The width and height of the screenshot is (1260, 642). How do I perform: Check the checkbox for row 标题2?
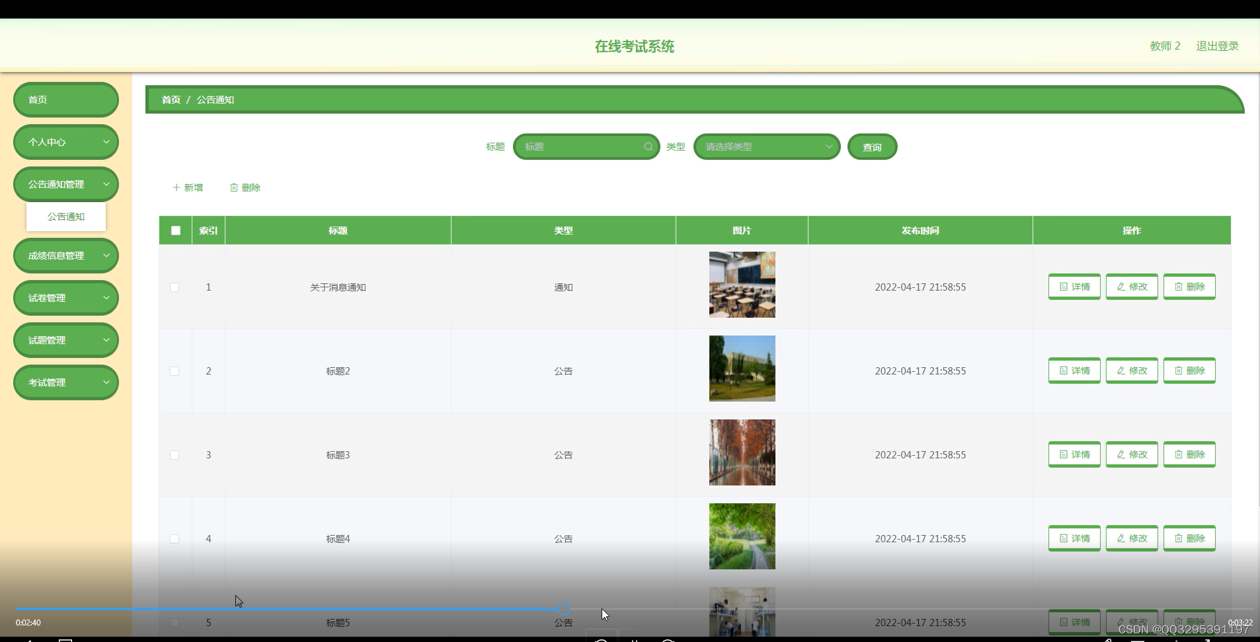[175, 371]
